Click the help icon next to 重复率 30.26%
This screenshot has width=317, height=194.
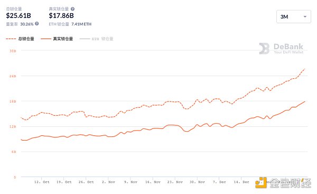click(37, 24)
